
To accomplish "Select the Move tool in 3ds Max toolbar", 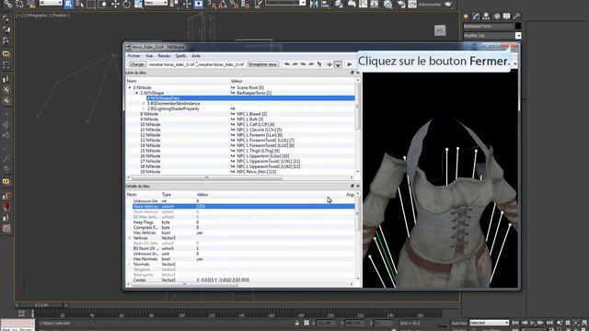I will pos(115,4).
